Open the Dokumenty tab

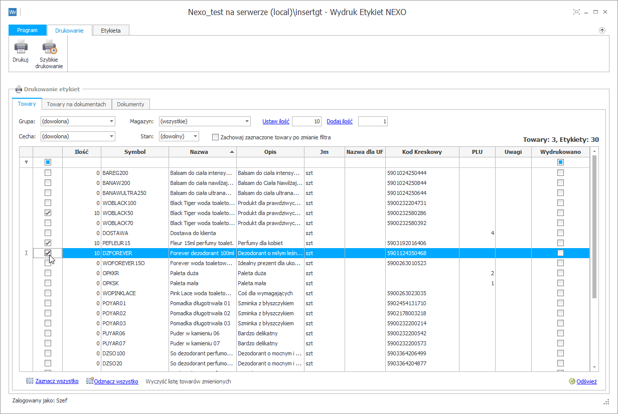pyautogui.click(x=130, y=104)
